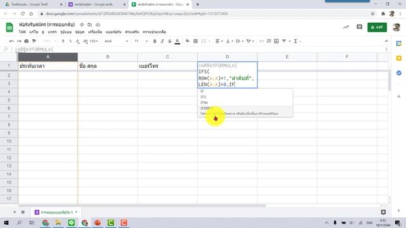Screen dimensions: 406x228
Task: Open the ไฟล์ (File) menu
Action: coord(22,32)
